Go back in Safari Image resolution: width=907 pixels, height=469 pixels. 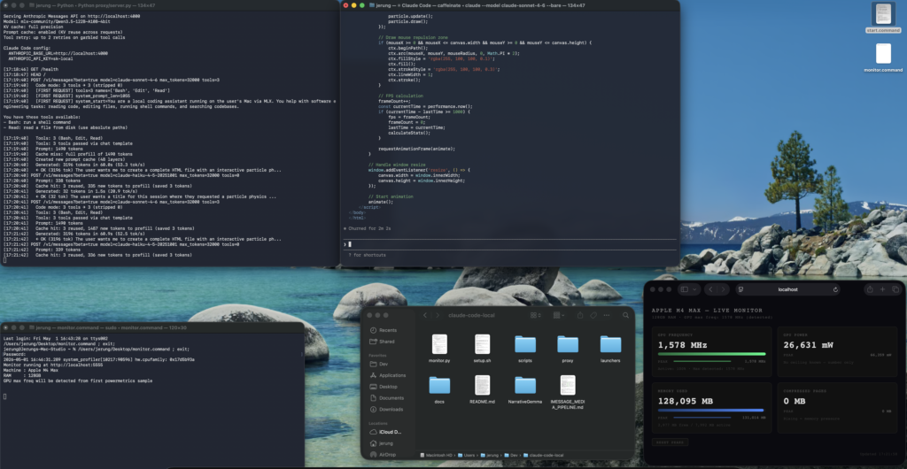point(711,289)
